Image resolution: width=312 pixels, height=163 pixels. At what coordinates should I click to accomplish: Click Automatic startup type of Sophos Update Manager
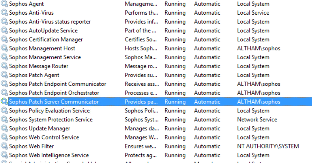207,129
